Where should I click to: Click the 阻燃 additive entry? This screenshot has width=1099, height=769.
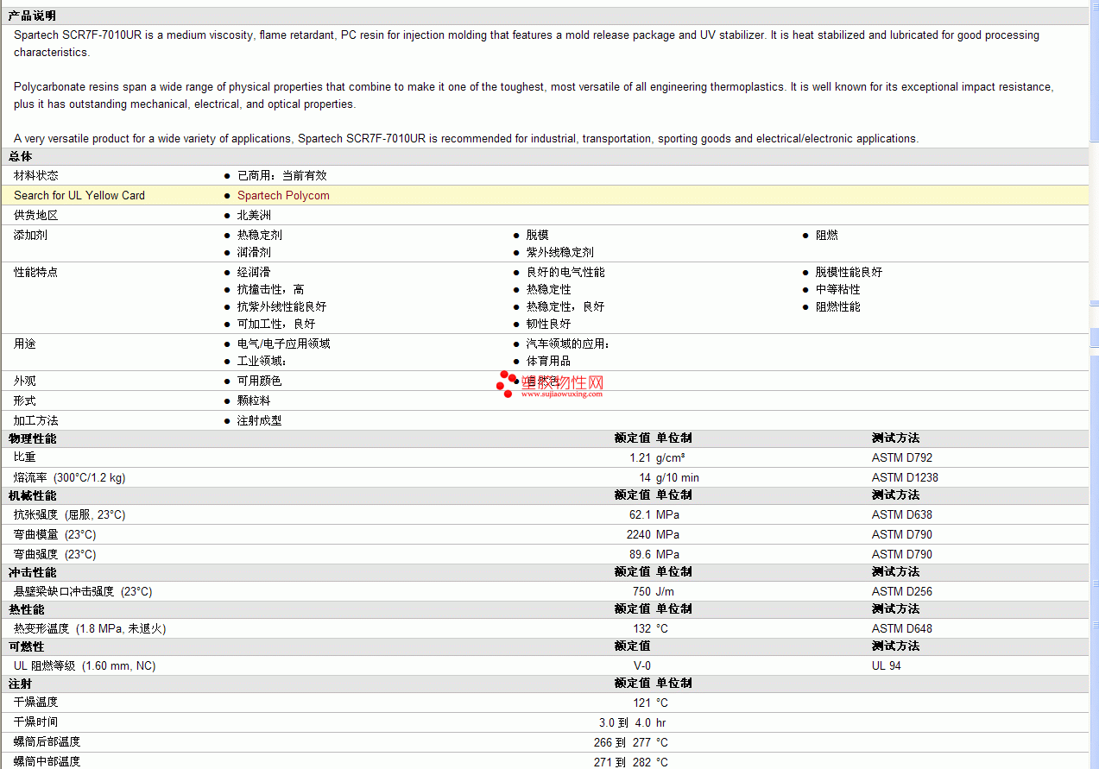tap(827, 235)
